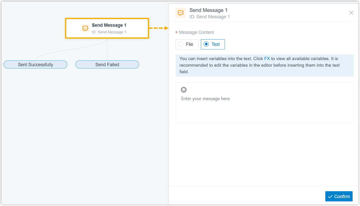Select the Sent Successfully branch
This screenshot has height=206, width=360.
[35, 64]
